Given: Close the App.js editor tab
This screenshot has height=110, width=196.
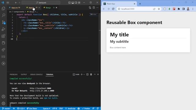Looking at the screenshot, I should coord(39,8).
